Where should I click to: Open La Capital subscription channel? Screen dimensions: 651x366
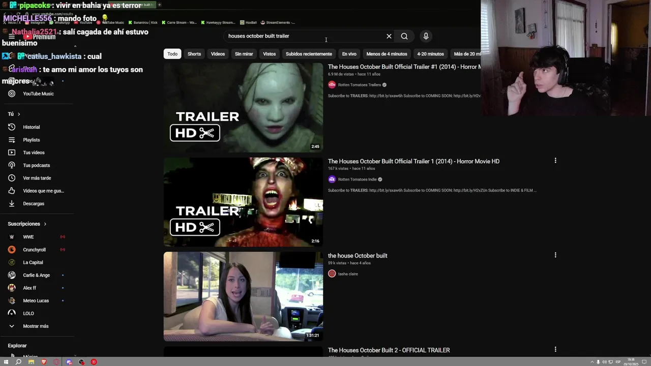pos(33,262)
